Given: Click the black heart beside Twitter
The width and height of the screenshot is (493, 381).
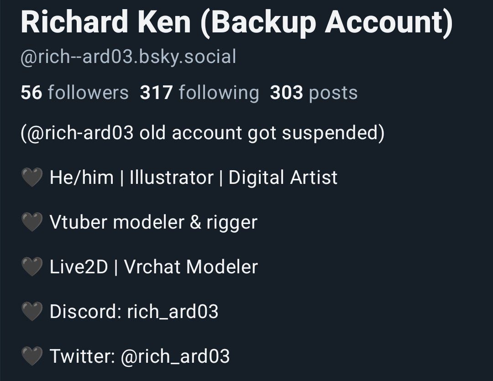Looking at the screenshot, I should point(31,356).
